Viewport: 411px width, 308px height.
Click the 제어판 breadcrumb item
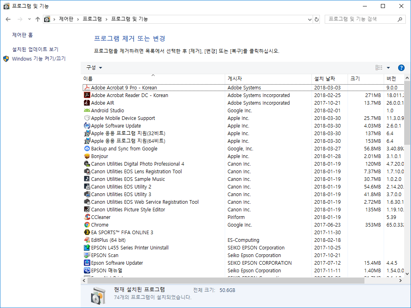pos(66,19)
